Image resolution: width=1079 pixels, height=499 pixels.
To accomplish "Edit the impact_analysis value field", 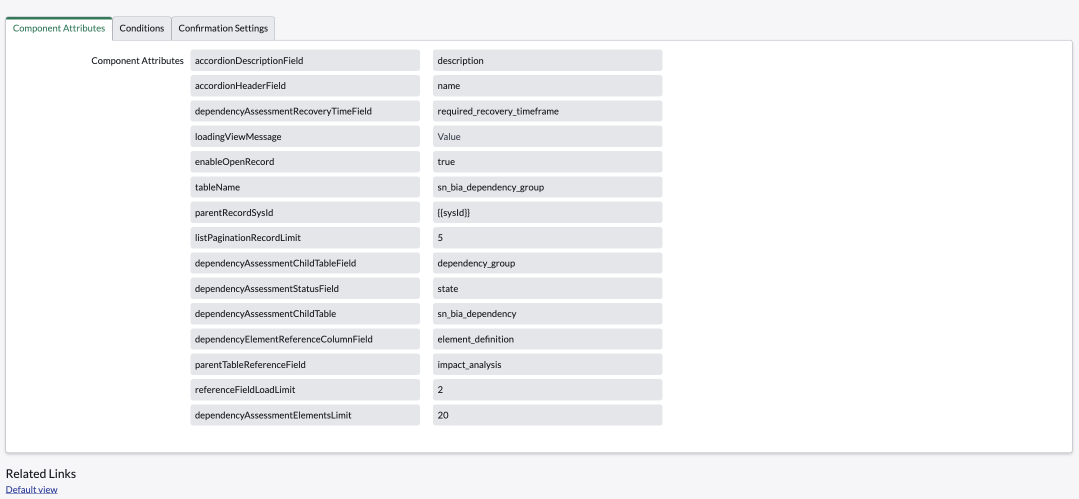I will (x=547, y=364).
